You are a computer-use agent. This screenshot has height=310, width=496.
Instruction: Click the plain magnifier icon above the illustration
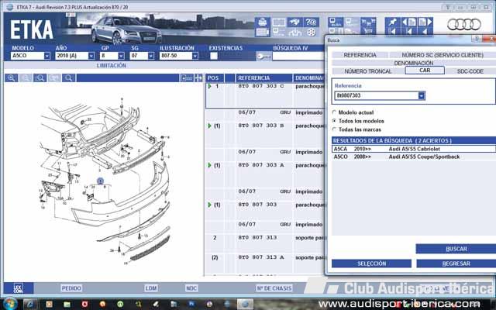pyautogui.click(x=69, y=77)
